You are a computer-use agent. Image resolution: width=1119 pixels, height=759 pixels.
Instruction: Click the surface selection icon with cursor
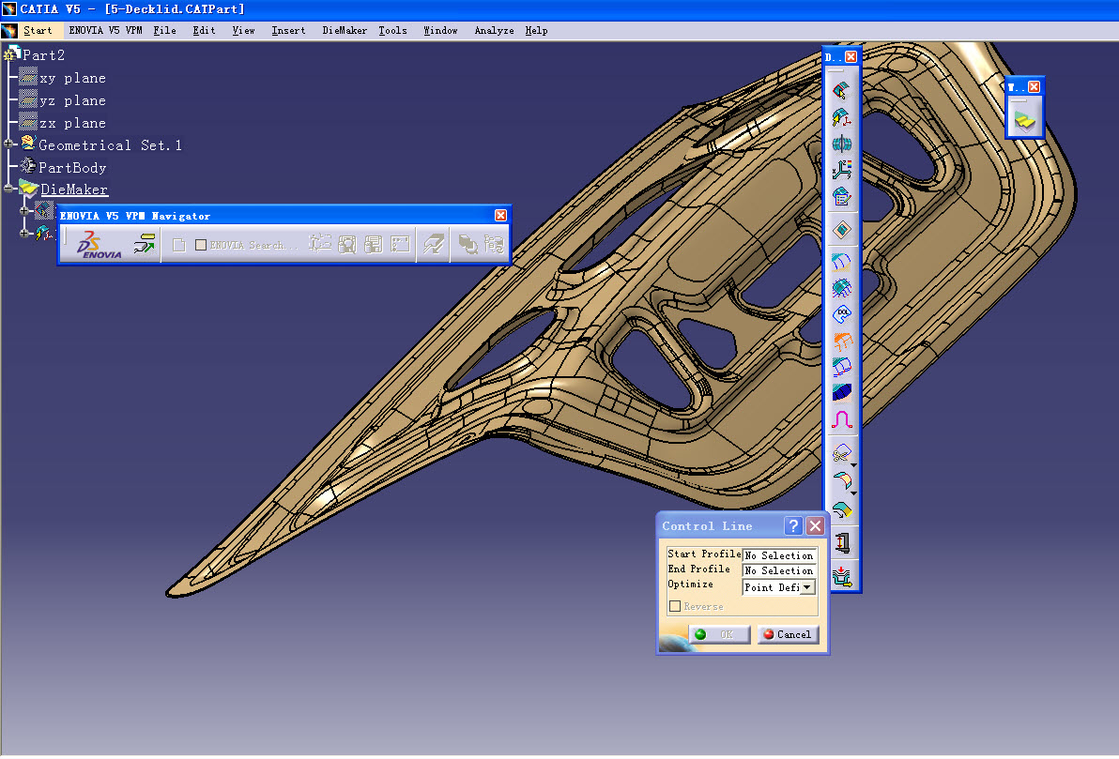pos(842,90)
